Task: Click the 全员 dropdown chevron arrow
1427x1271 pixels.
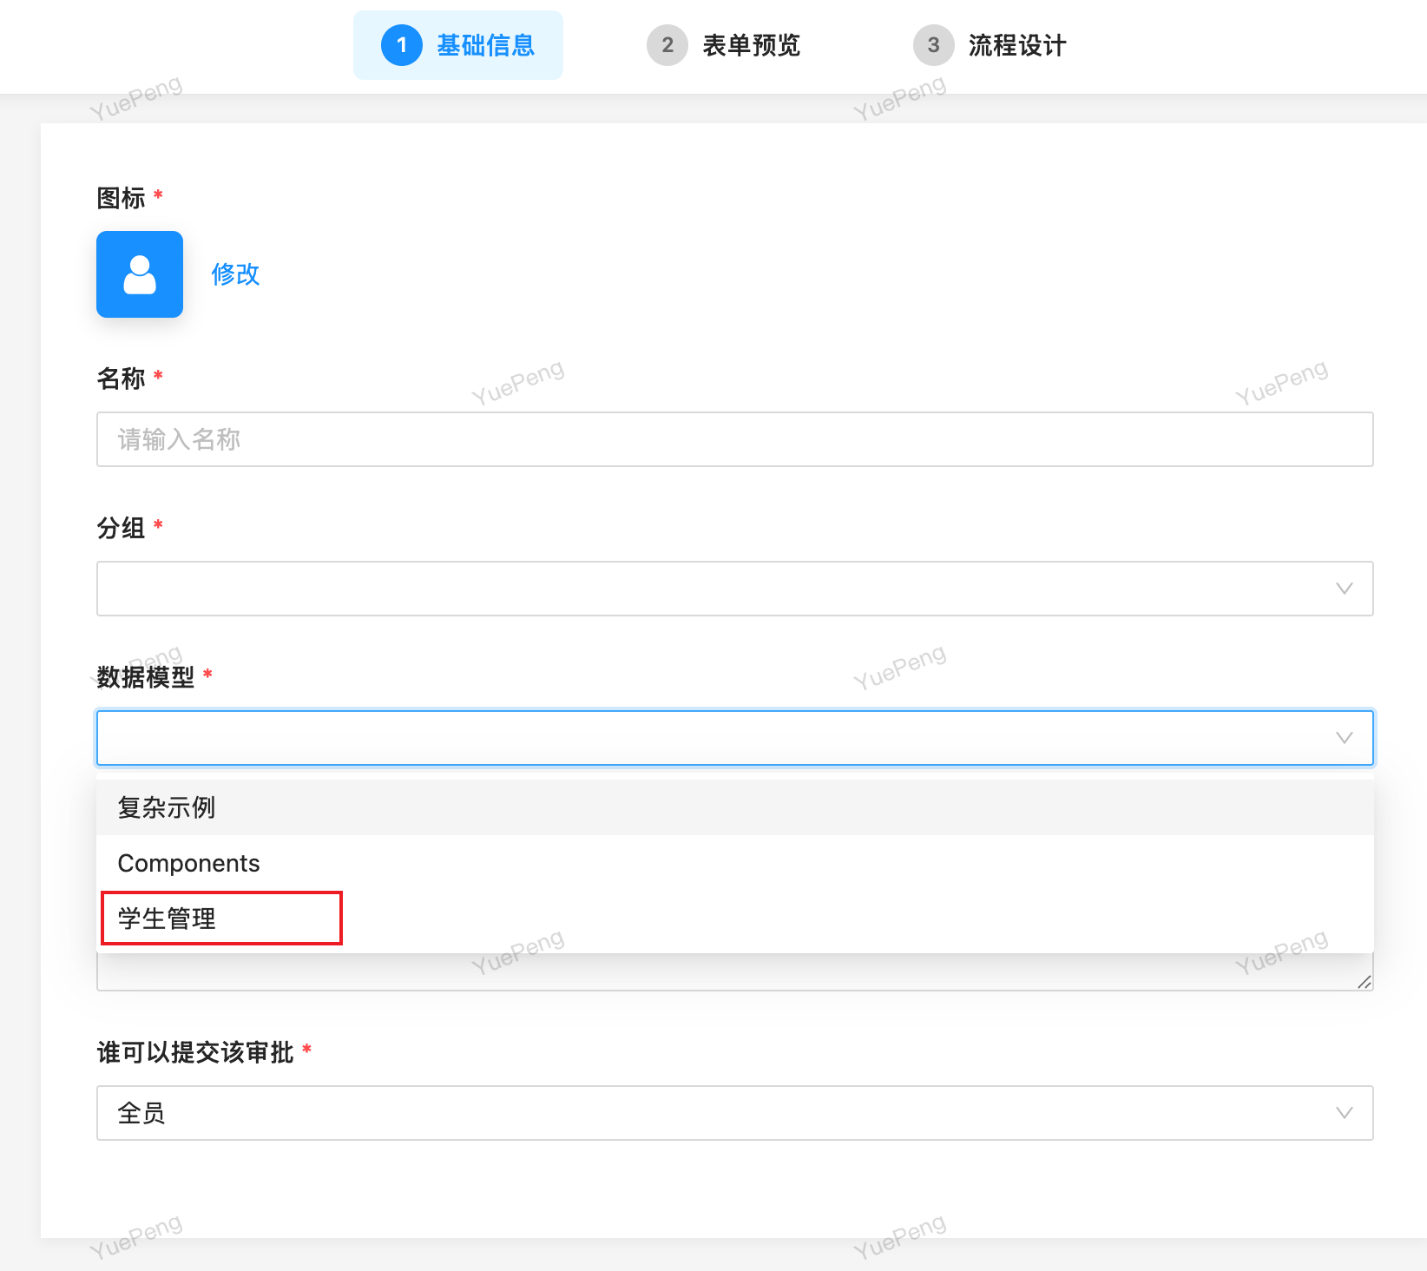Action: [1345, 1113]
